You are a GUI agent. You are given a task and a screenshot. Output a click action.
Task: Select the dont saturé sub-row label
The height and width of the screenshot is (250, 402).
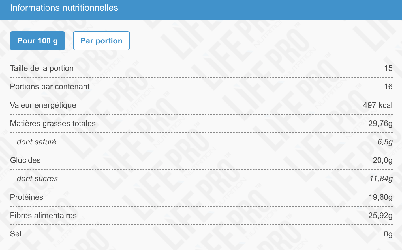click(x=37, y=142)
